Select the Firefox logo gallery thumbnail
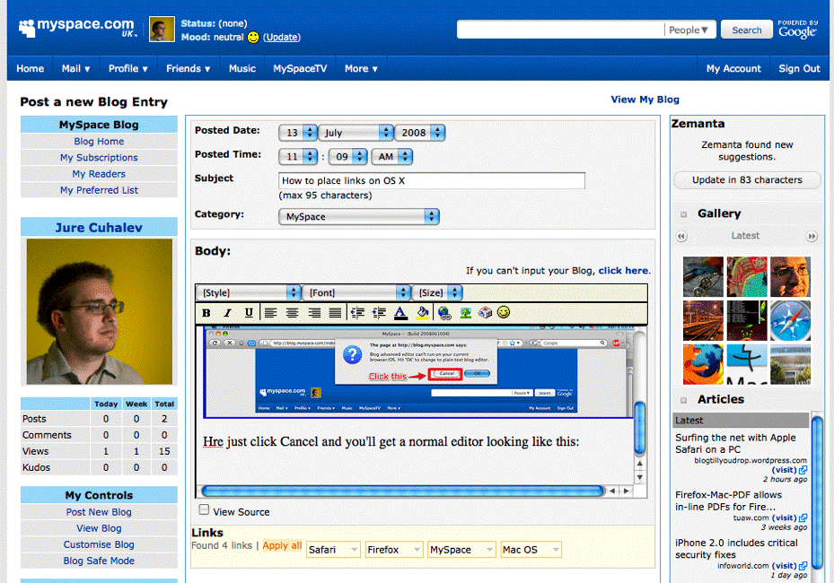The width and height of the screenshot is (834, 583). point(703,364)
